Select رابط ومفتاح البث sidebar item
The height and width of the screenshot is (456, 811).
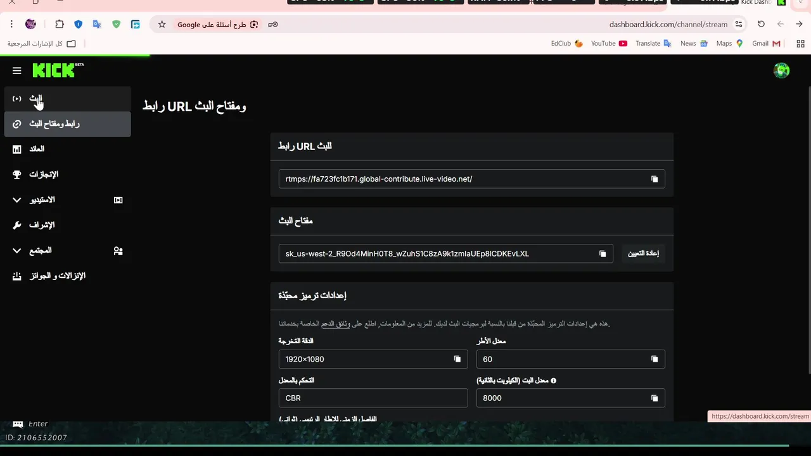coord(67,123)
